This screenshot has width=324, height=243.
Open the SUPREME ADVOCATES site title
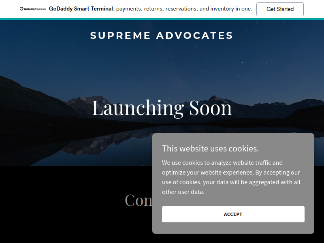162,35
